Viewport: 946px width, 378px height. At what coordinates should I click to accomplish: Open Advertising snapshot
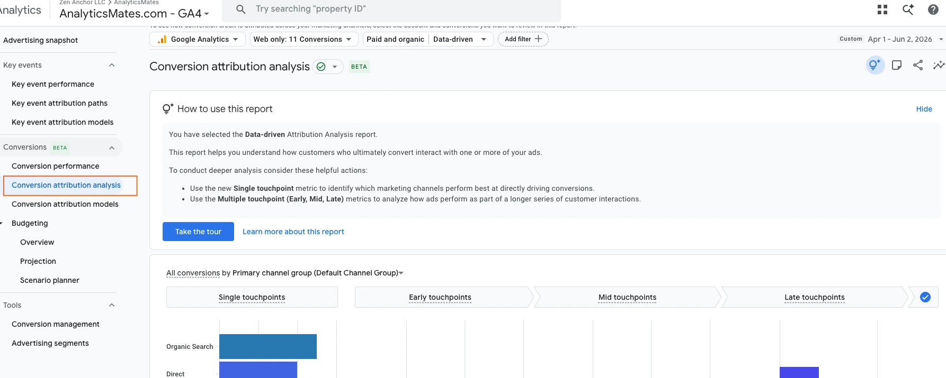(40, 40)
